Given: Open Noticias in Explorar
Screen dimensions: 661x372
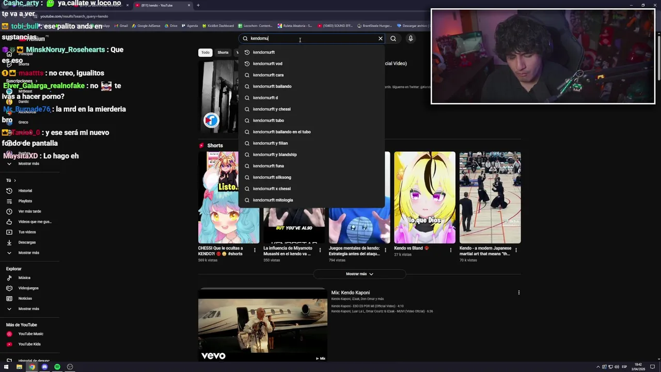Looking at the screenshot, I should pos(25,299).
